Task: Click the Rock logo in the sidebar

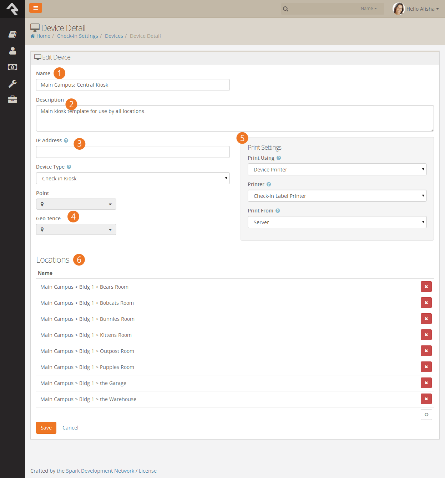Action: [12, 9]
